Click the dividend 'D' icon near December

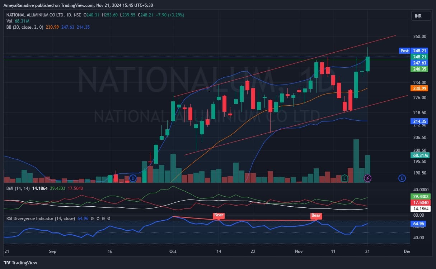click(402, 178)
